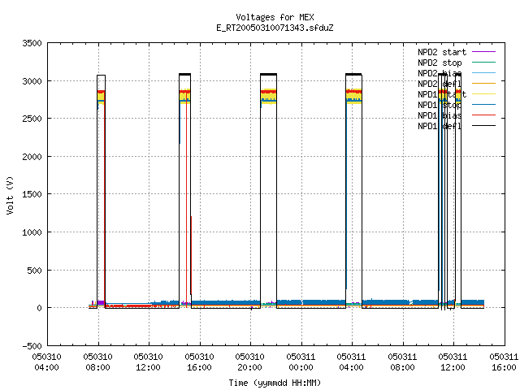Click the 'NPD1 defl' legend label
Viewport: 520px width, 390px height.
tap(440, 126)
